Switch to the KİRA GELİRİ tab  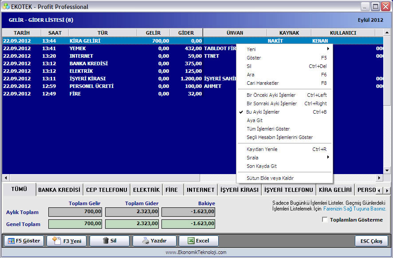click(x=335, y=190)
